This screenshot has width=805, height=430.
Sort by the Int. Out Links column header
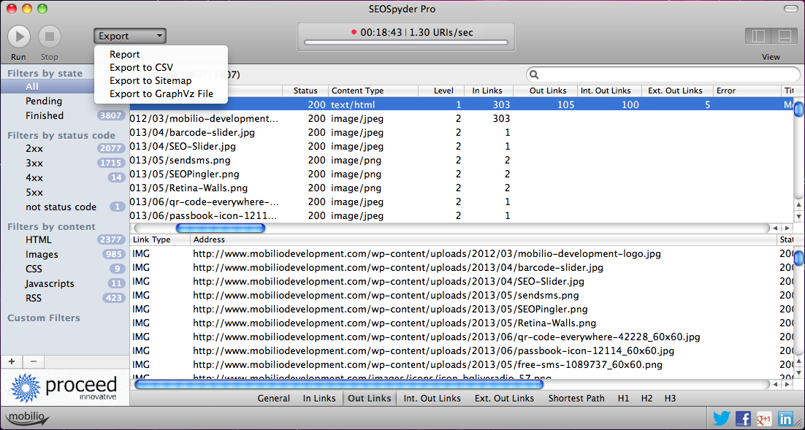pyautogui.click(x=610, y=91)
